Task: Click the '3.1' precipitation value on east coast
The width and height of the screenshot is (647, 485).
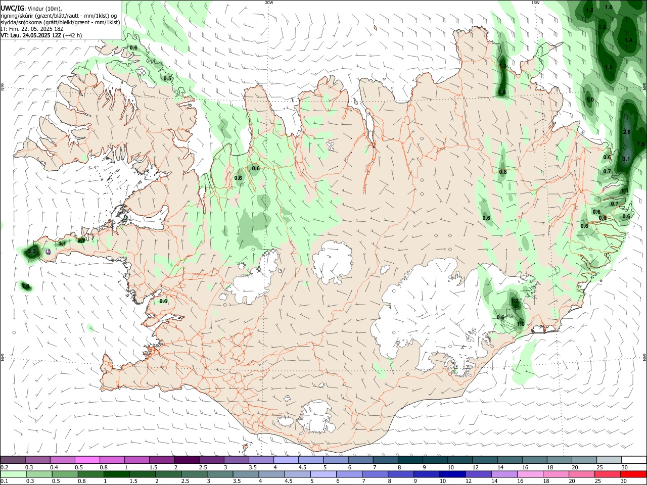Action: (x=626, y=159)
